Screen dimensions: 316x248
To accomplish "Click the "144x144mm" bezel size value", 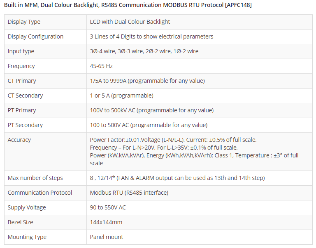I will (106, 222).
